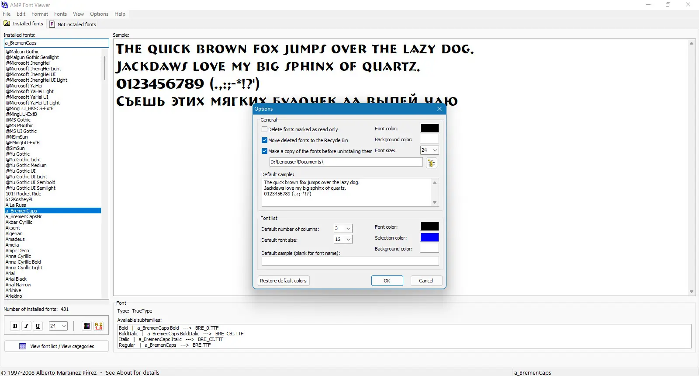Click the Regular BRE.TTF subfamily row
699x376 pixels.
click(x=165, y=345)
